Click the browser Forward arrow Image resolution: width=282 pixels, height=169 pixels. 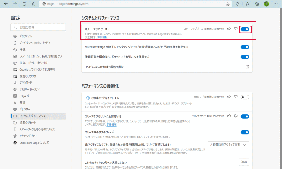(x=15, y=4)
